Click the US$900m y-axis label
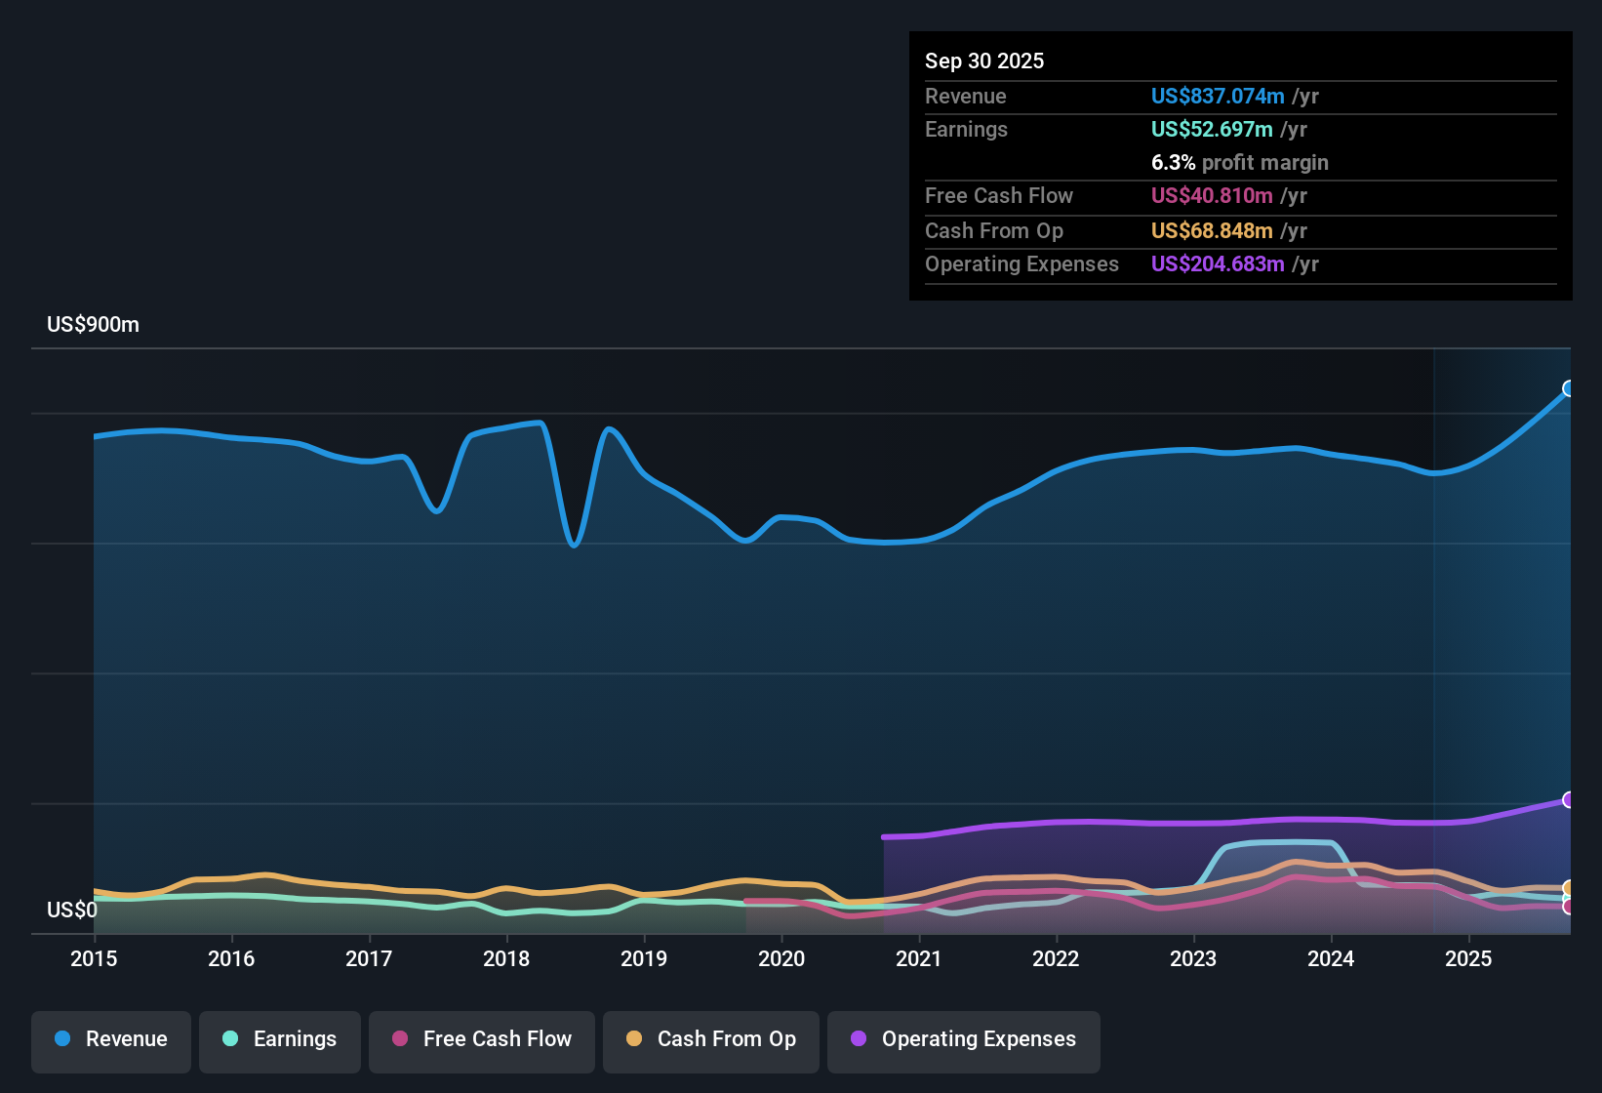 [93, 325]
